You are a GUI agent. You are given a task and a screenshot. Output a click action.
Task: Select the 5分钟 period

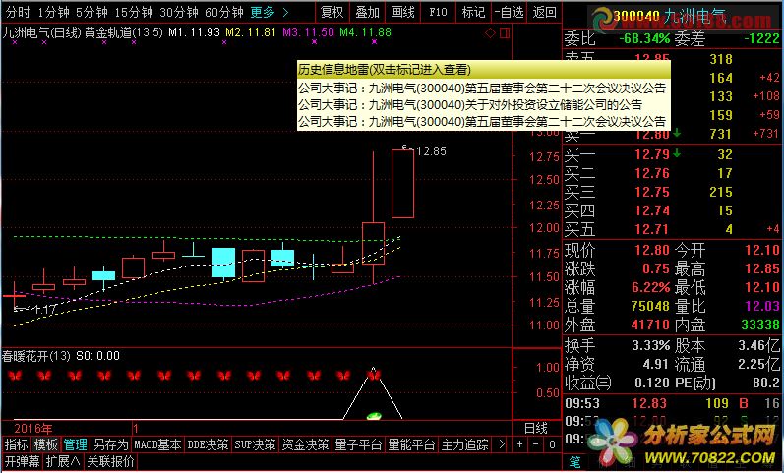pos(92,12)
